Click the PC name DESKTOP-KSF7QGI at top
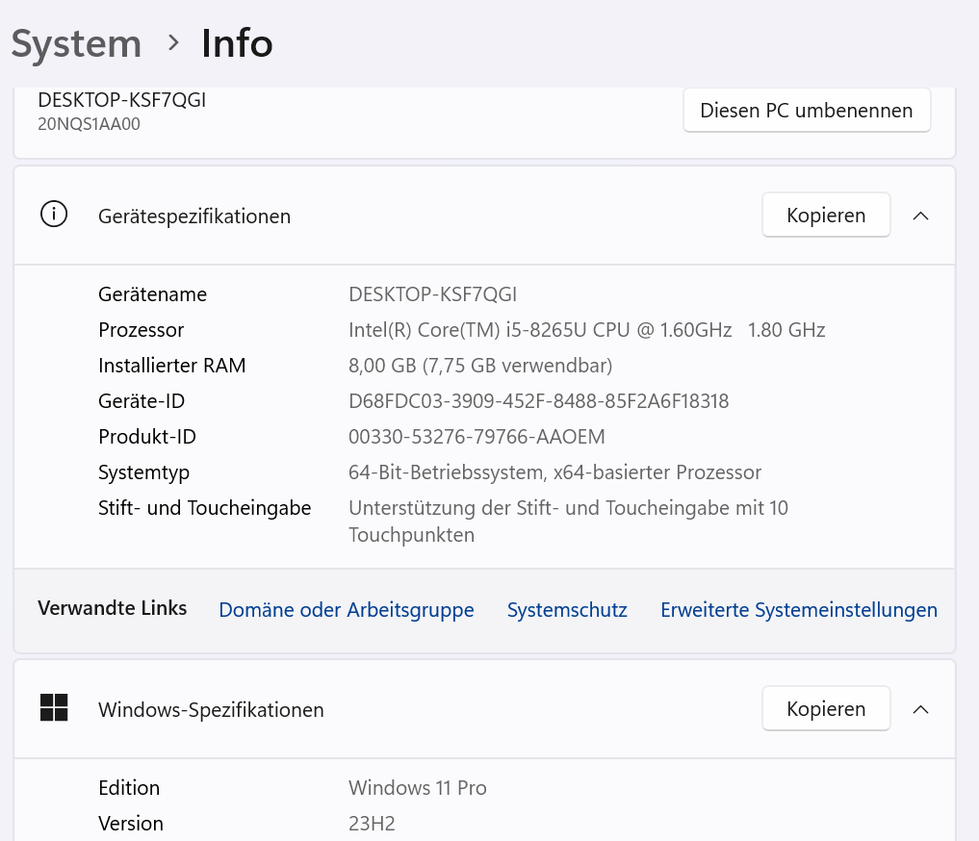This screenshot has height=841, width=979. [x=121, y=99]
